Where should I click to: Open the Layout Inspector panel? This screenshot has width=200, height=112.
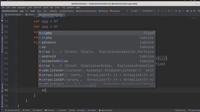(194, 110)
